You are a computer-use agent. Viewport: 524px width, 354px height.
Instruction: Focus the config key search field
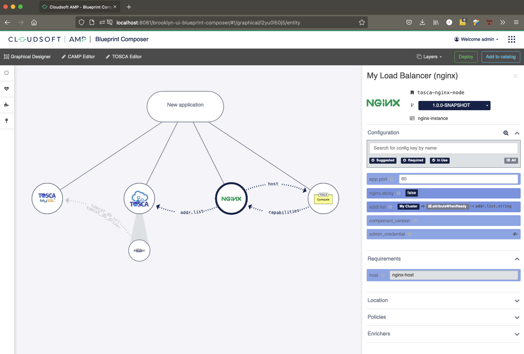[x=443, y=148]
